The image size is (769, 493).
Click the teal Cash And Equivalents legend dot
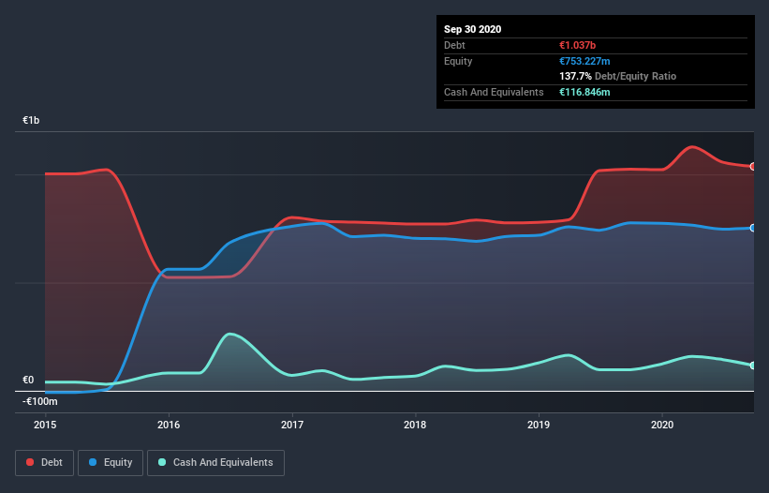[x=162, y=462]
